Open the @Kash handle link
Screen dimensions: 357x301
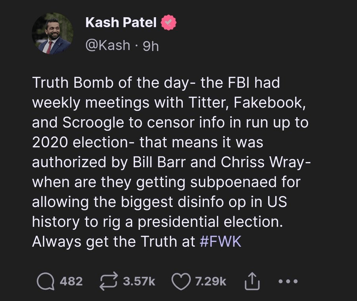(107, 45)
